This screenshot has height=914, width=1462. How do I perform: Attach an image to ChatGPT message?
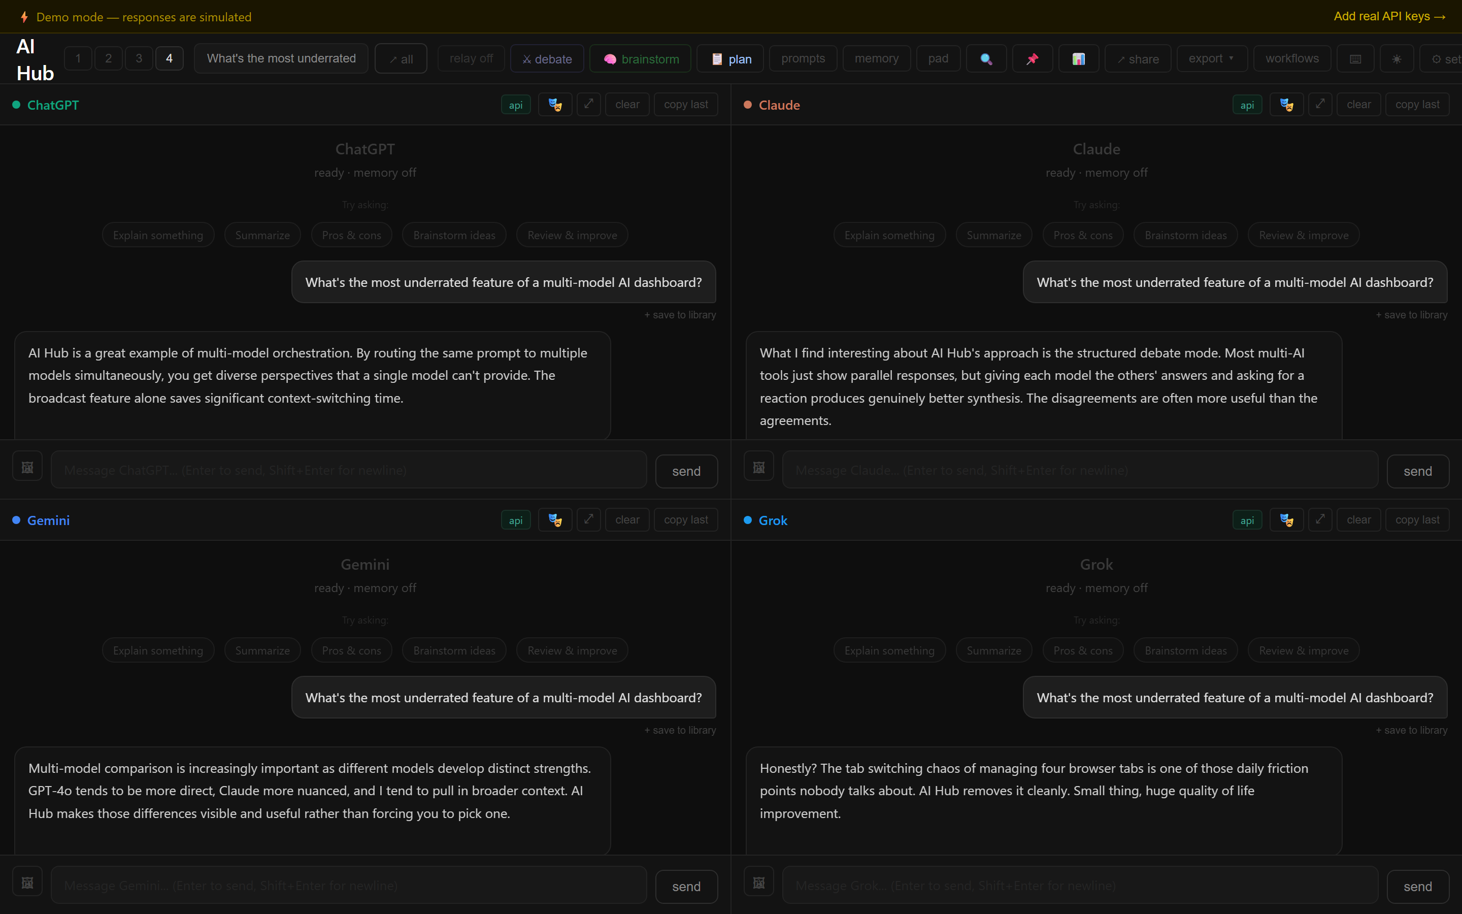(27, 467)
